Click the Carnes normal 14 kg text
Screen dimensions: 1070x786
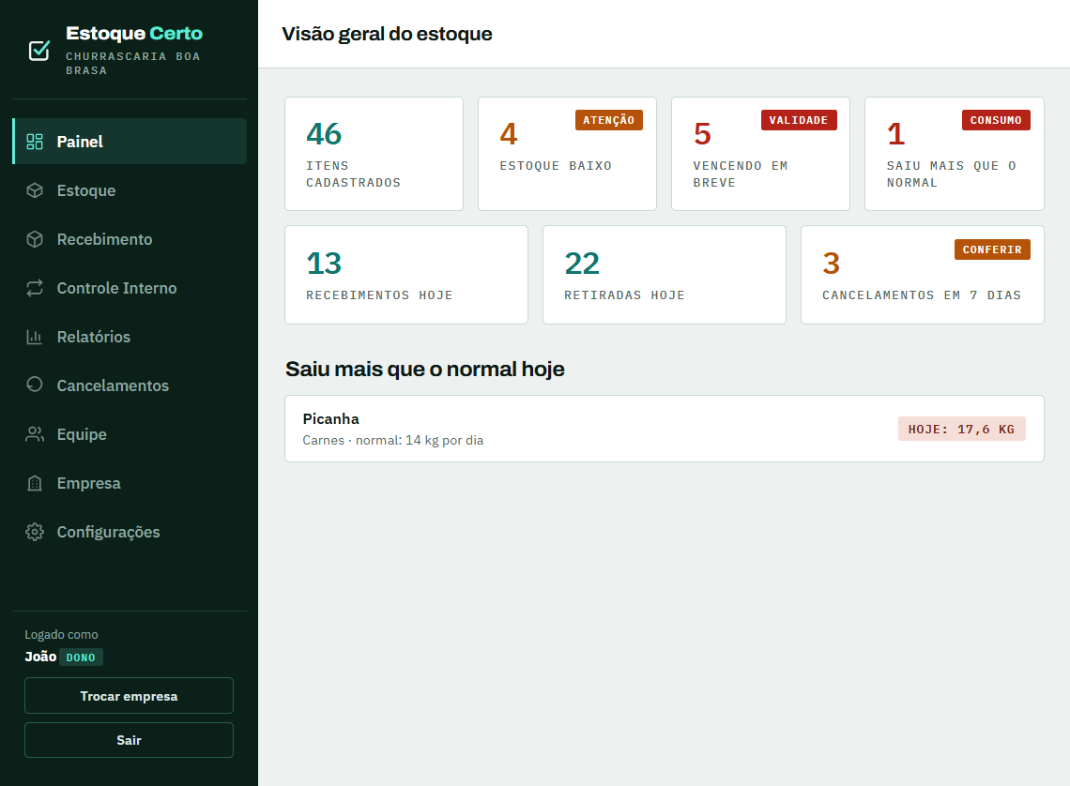(393, 441)
